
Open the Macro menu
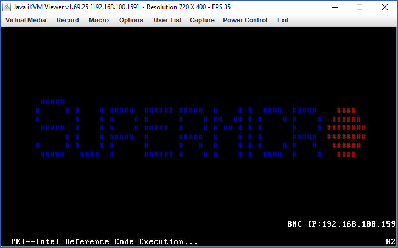99,20
